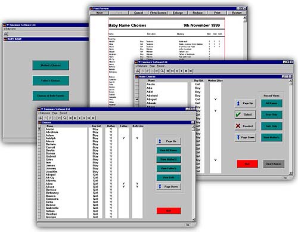Image resolution: width=298 pixels, height=232 pixels.
Task: Show All Names under Record Views
Action: tap(271, 103)
